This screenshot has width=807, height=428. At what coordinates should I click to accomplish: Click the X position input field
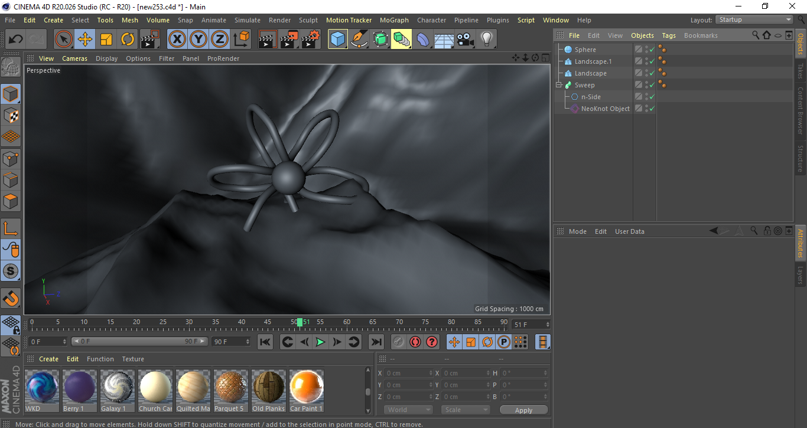(408, 373)
